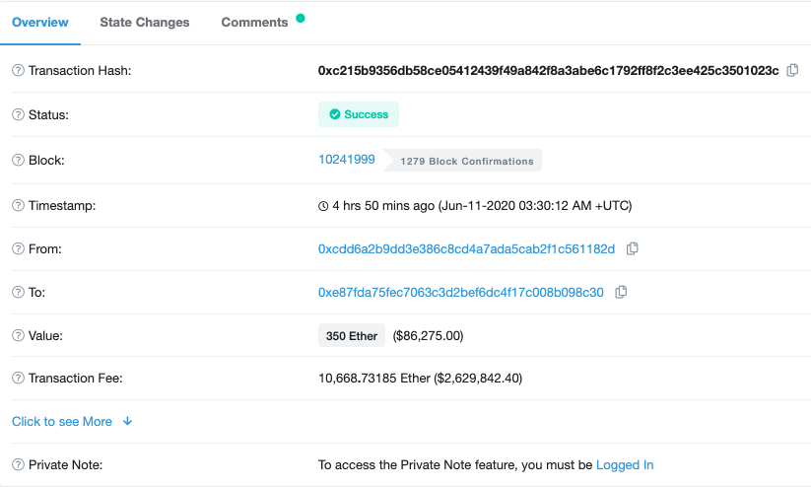811x487 pixels.
Task: Click the Private Note label
Action: tap(66, 464)
